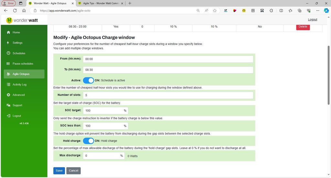Image resolution: width=331 pixels, height=178 pixels.
Task: Click the Advanced gear icon
Action: [8, 95]
